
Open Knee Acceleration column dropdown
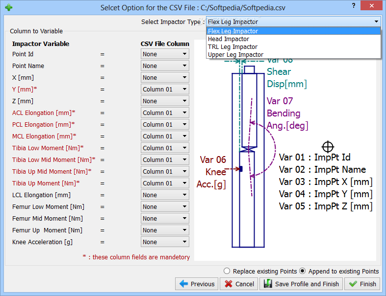click(165, 242)
